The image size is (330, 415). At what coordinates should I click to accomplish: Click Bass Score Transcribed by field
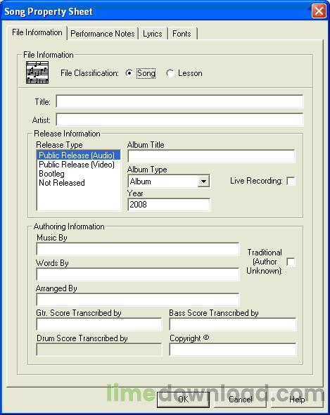pyautogui.click(x=233, y=324)
